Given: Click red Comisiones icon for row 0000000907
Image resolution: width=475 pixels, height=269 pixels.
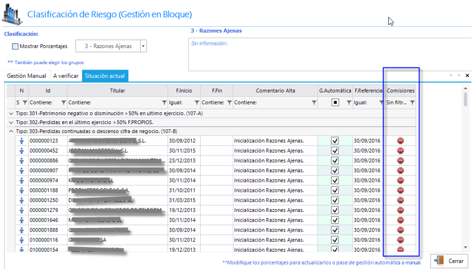Looking at the screenshot, I should click(x=400, y=170).
